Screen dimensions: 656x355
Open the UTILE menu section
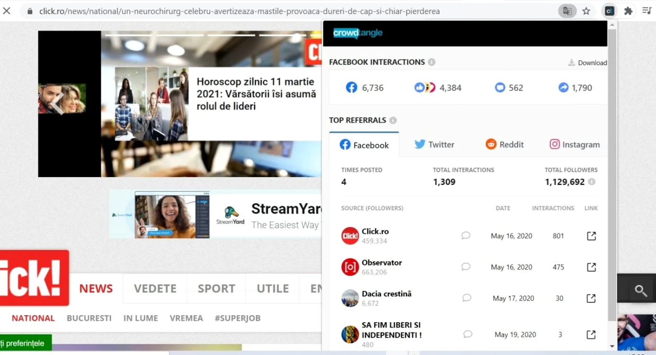coord(273,288)
